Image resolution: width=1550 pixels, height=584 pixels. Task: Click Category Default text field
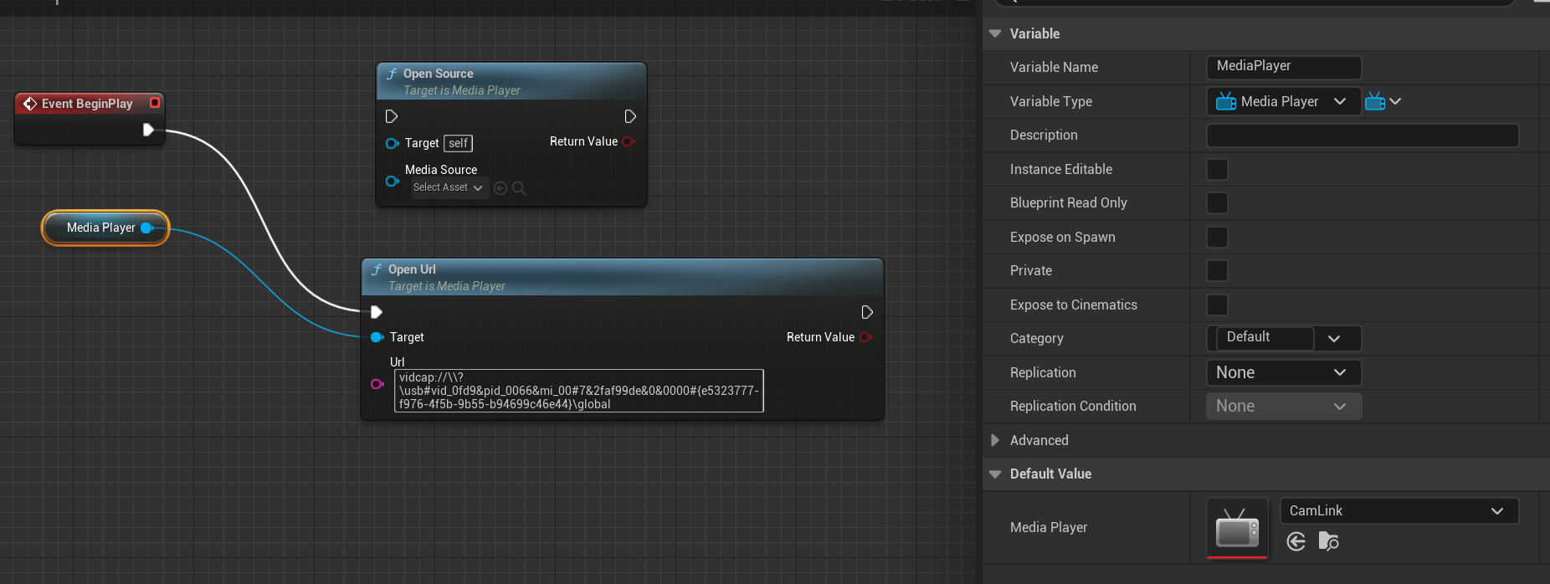tap(1264, 337)
